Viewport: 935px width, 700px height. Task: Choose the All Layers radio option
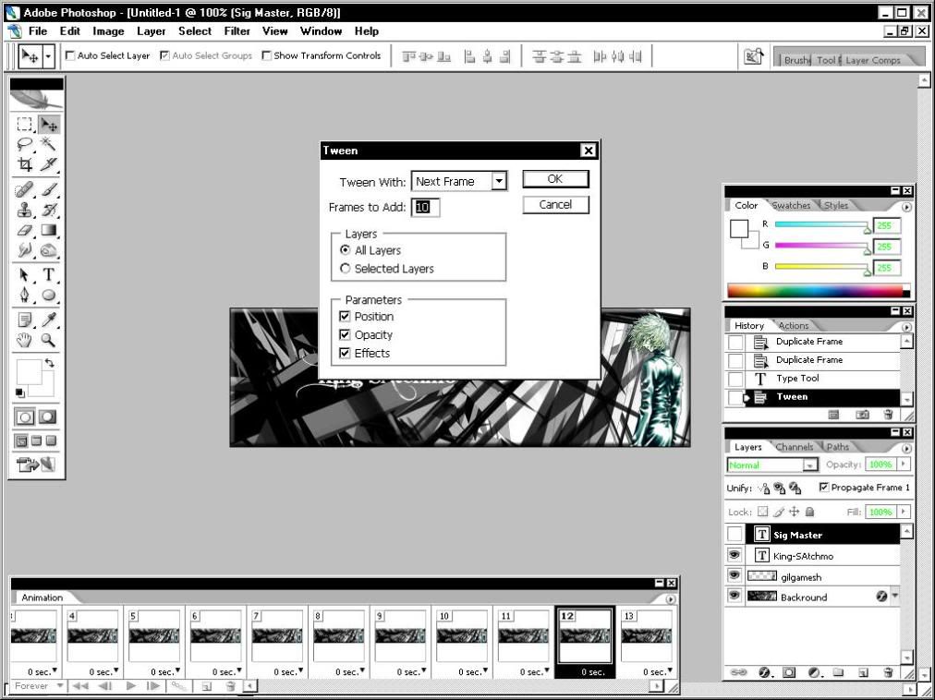(346, 250)
